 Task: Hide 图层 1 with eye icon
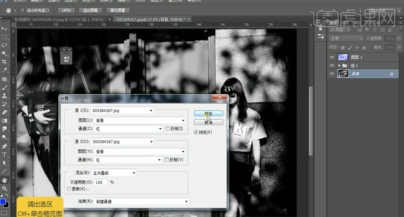tap(332, 57)
